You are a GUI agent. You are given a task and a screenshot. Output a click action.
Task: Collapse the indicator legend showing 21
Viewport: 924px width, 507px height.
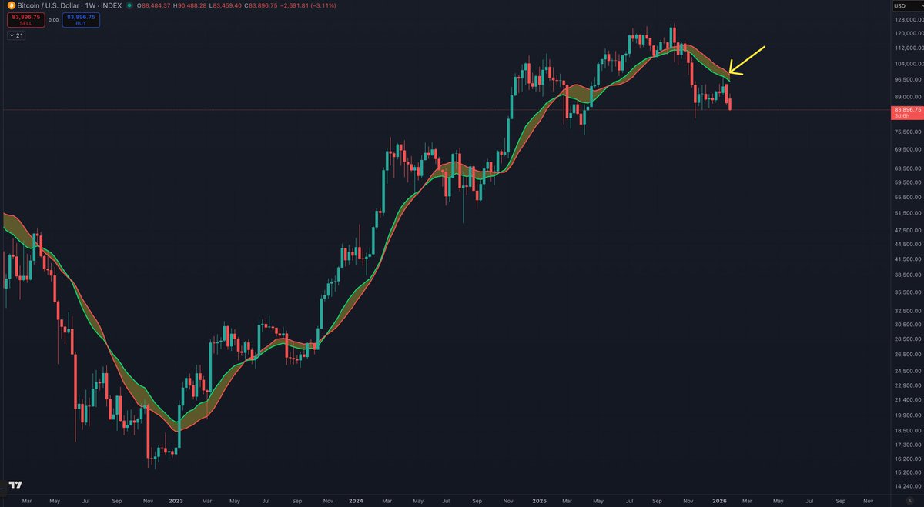(15, 35)
